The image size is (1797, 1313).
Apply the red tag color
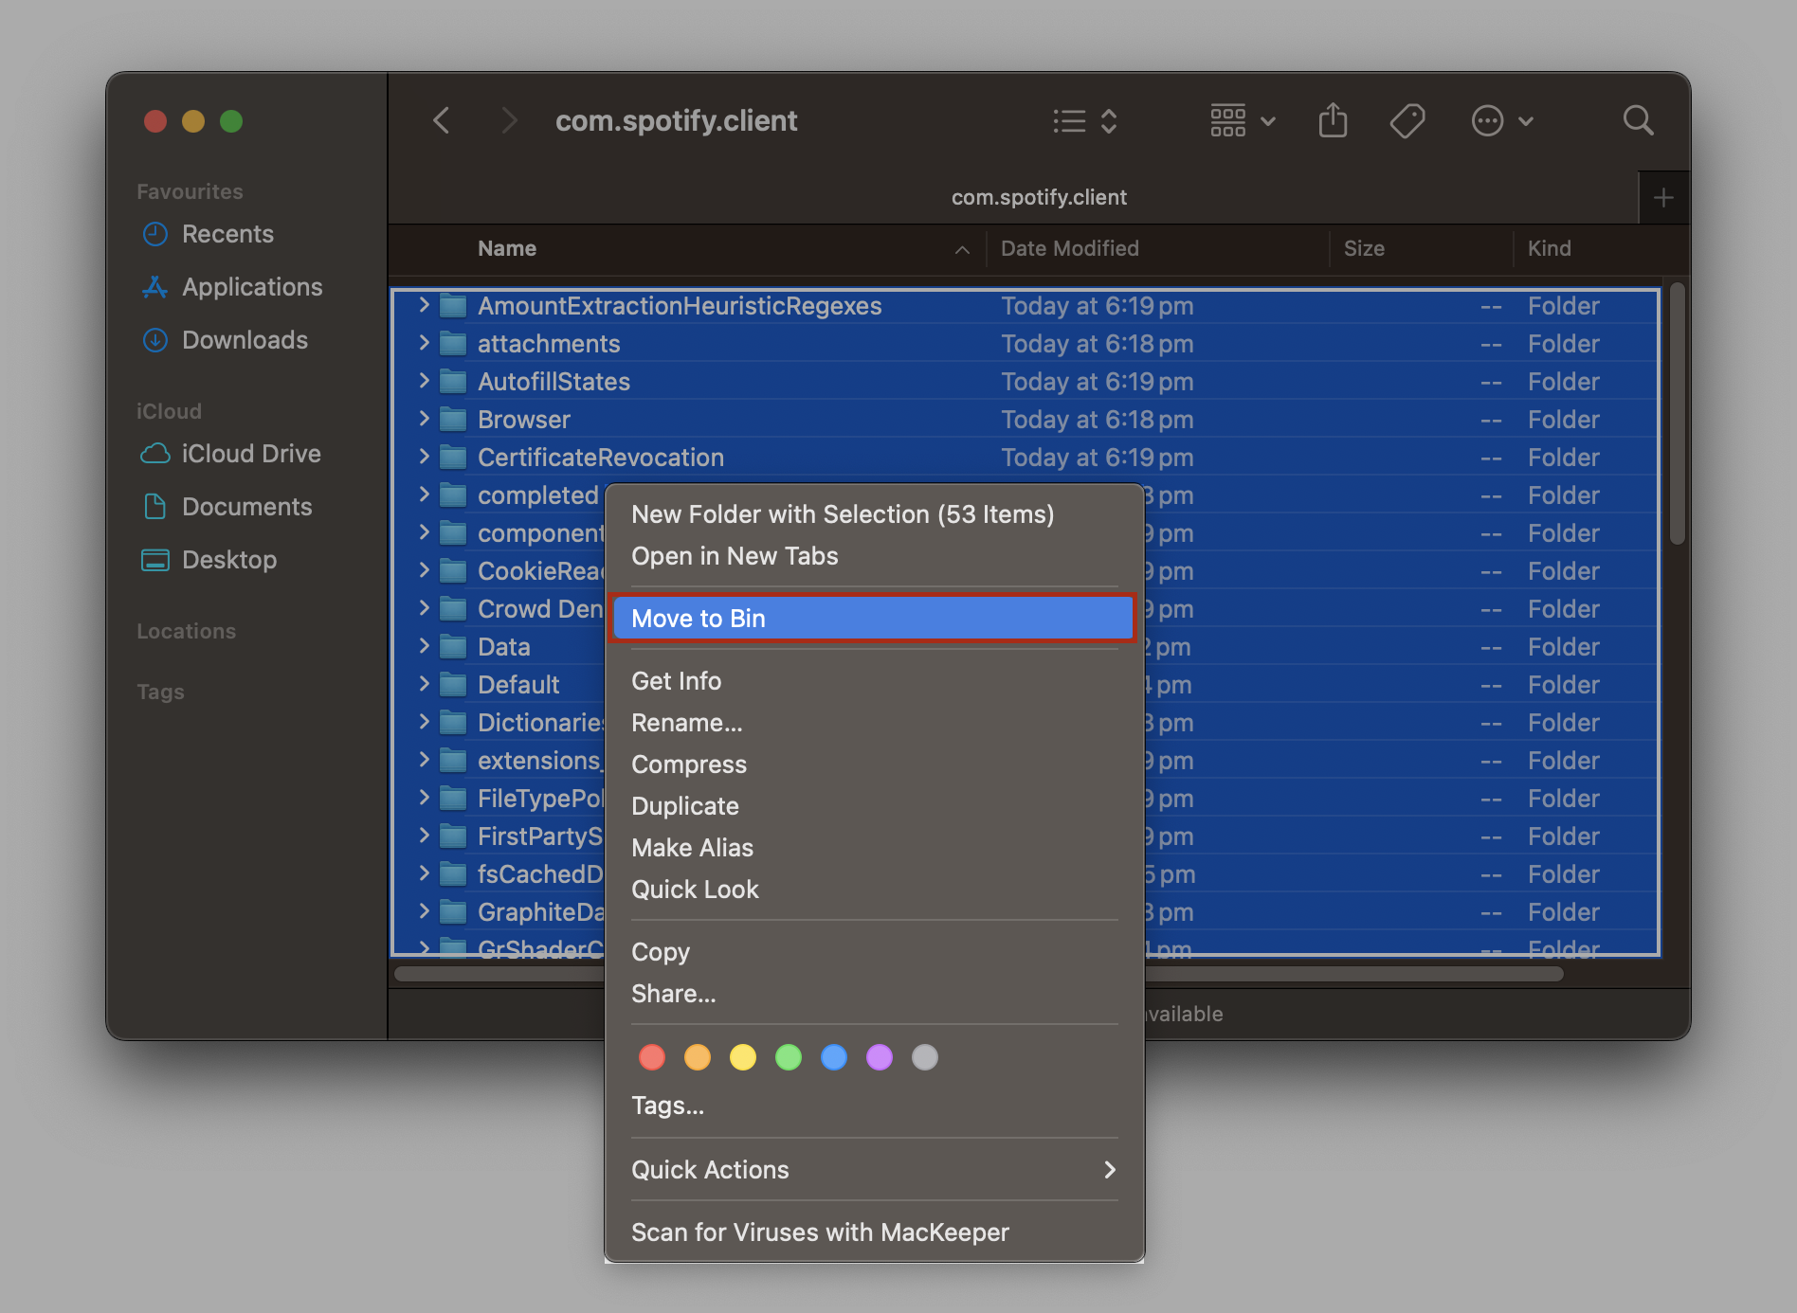pyautogui.click(x=652, y=1057)
